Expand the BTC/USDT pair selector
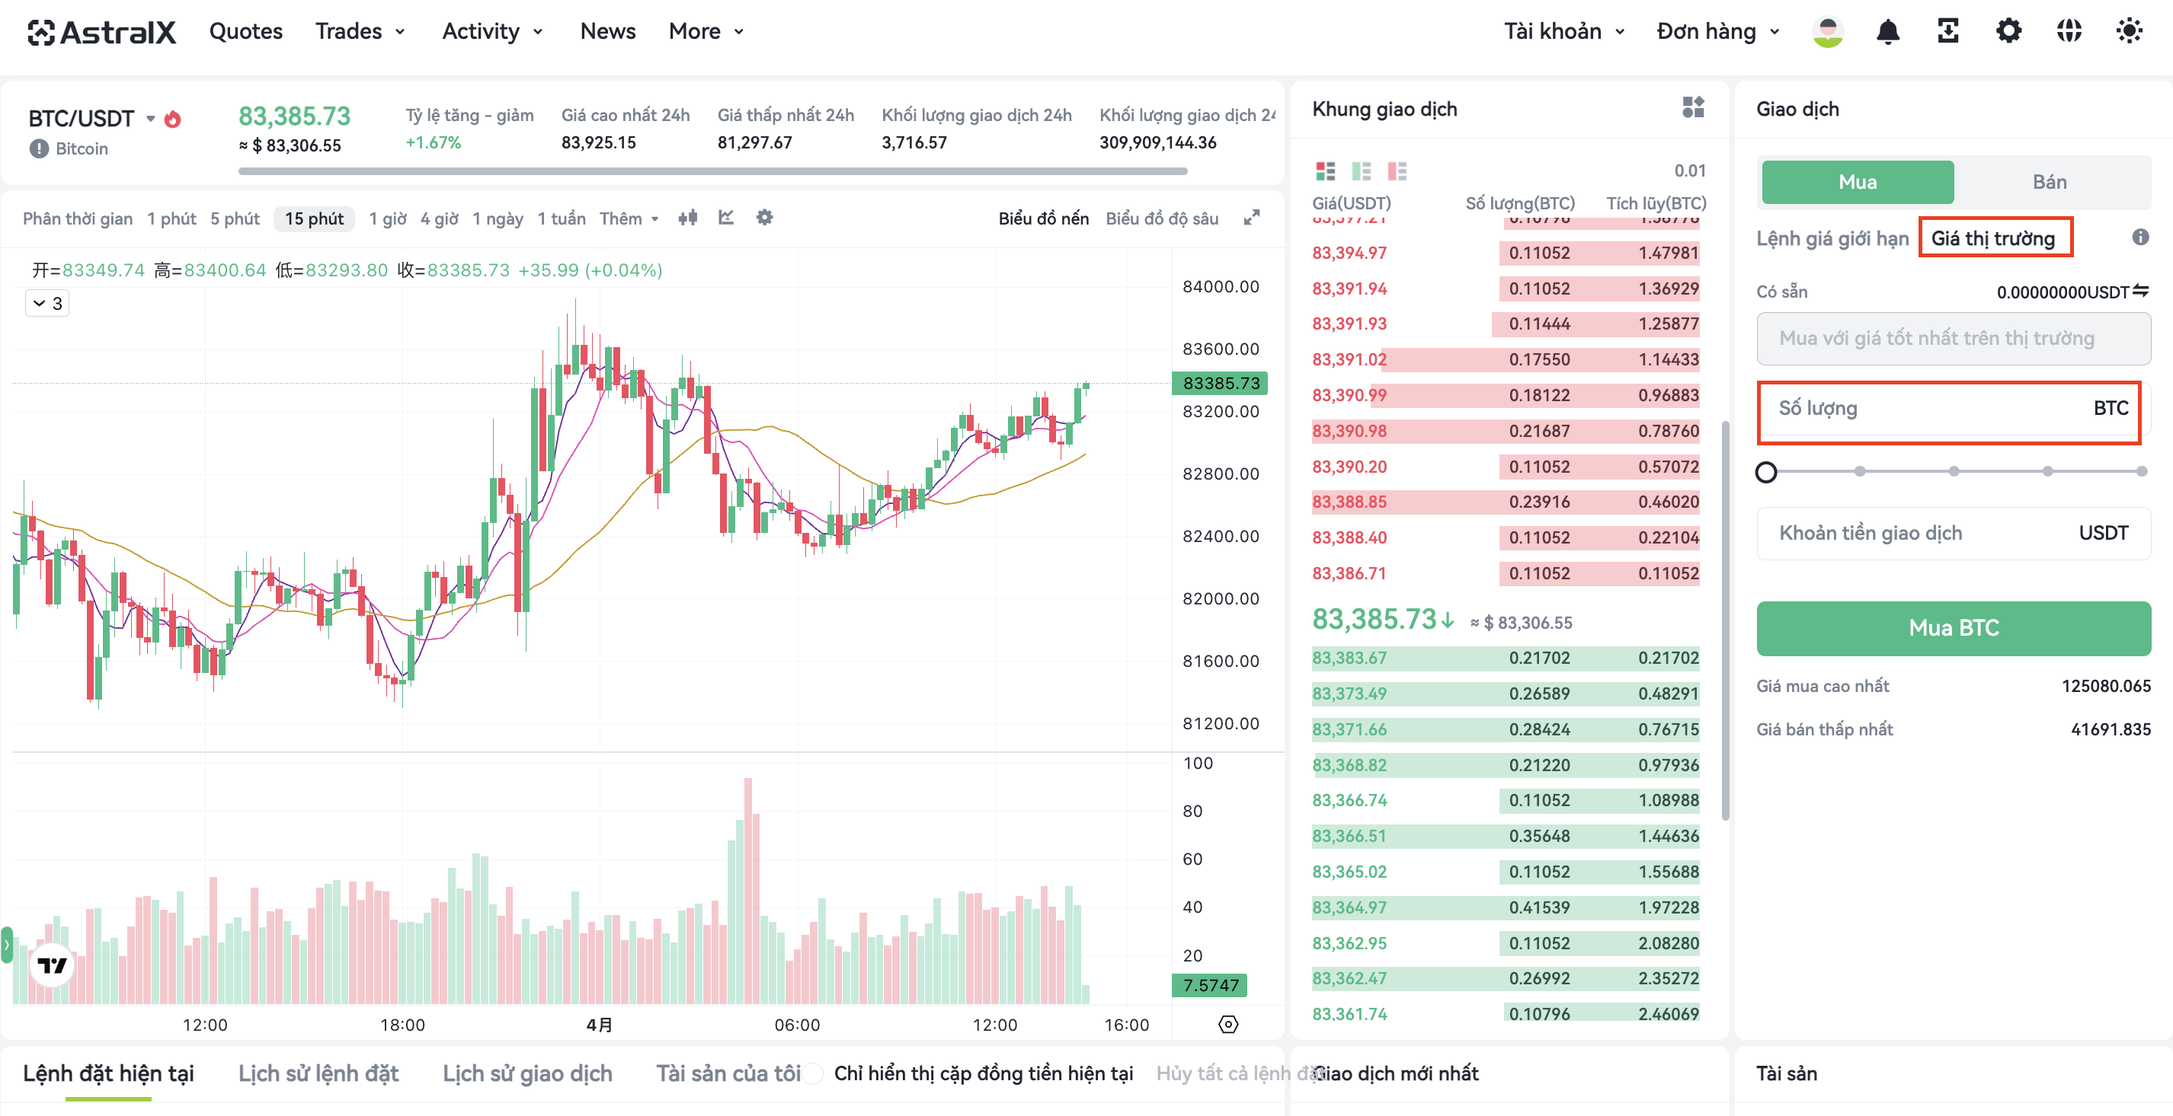 tap(150, 119)
